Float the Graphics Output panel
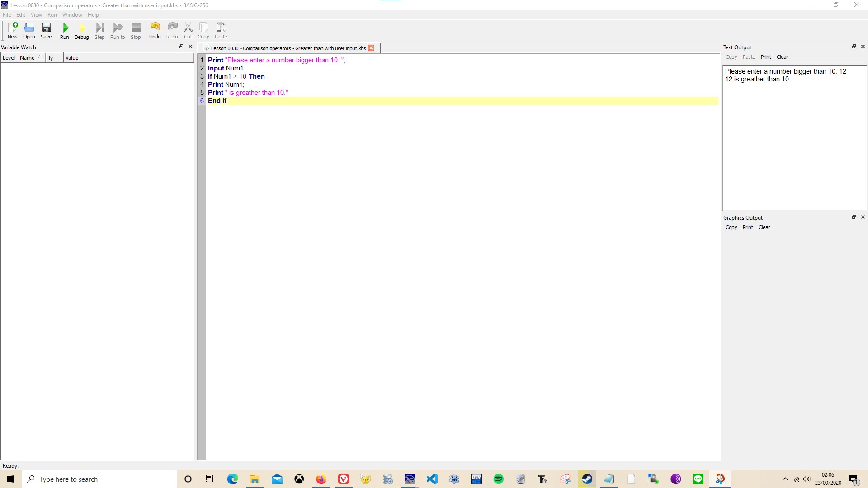 (854, 217)
